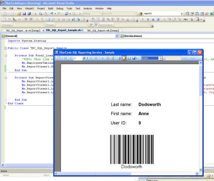
Task: Click the Refresh icon in report viewer
Action: 113,58
